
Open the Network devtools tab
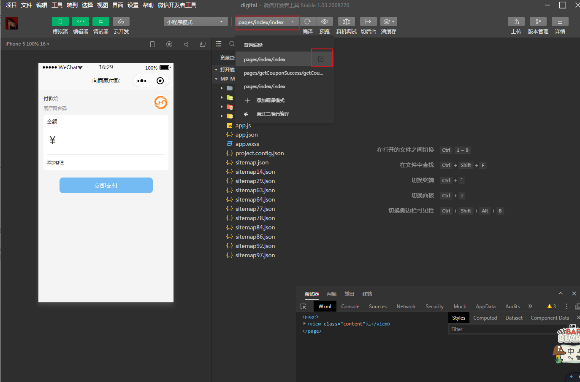pos(406,307)
